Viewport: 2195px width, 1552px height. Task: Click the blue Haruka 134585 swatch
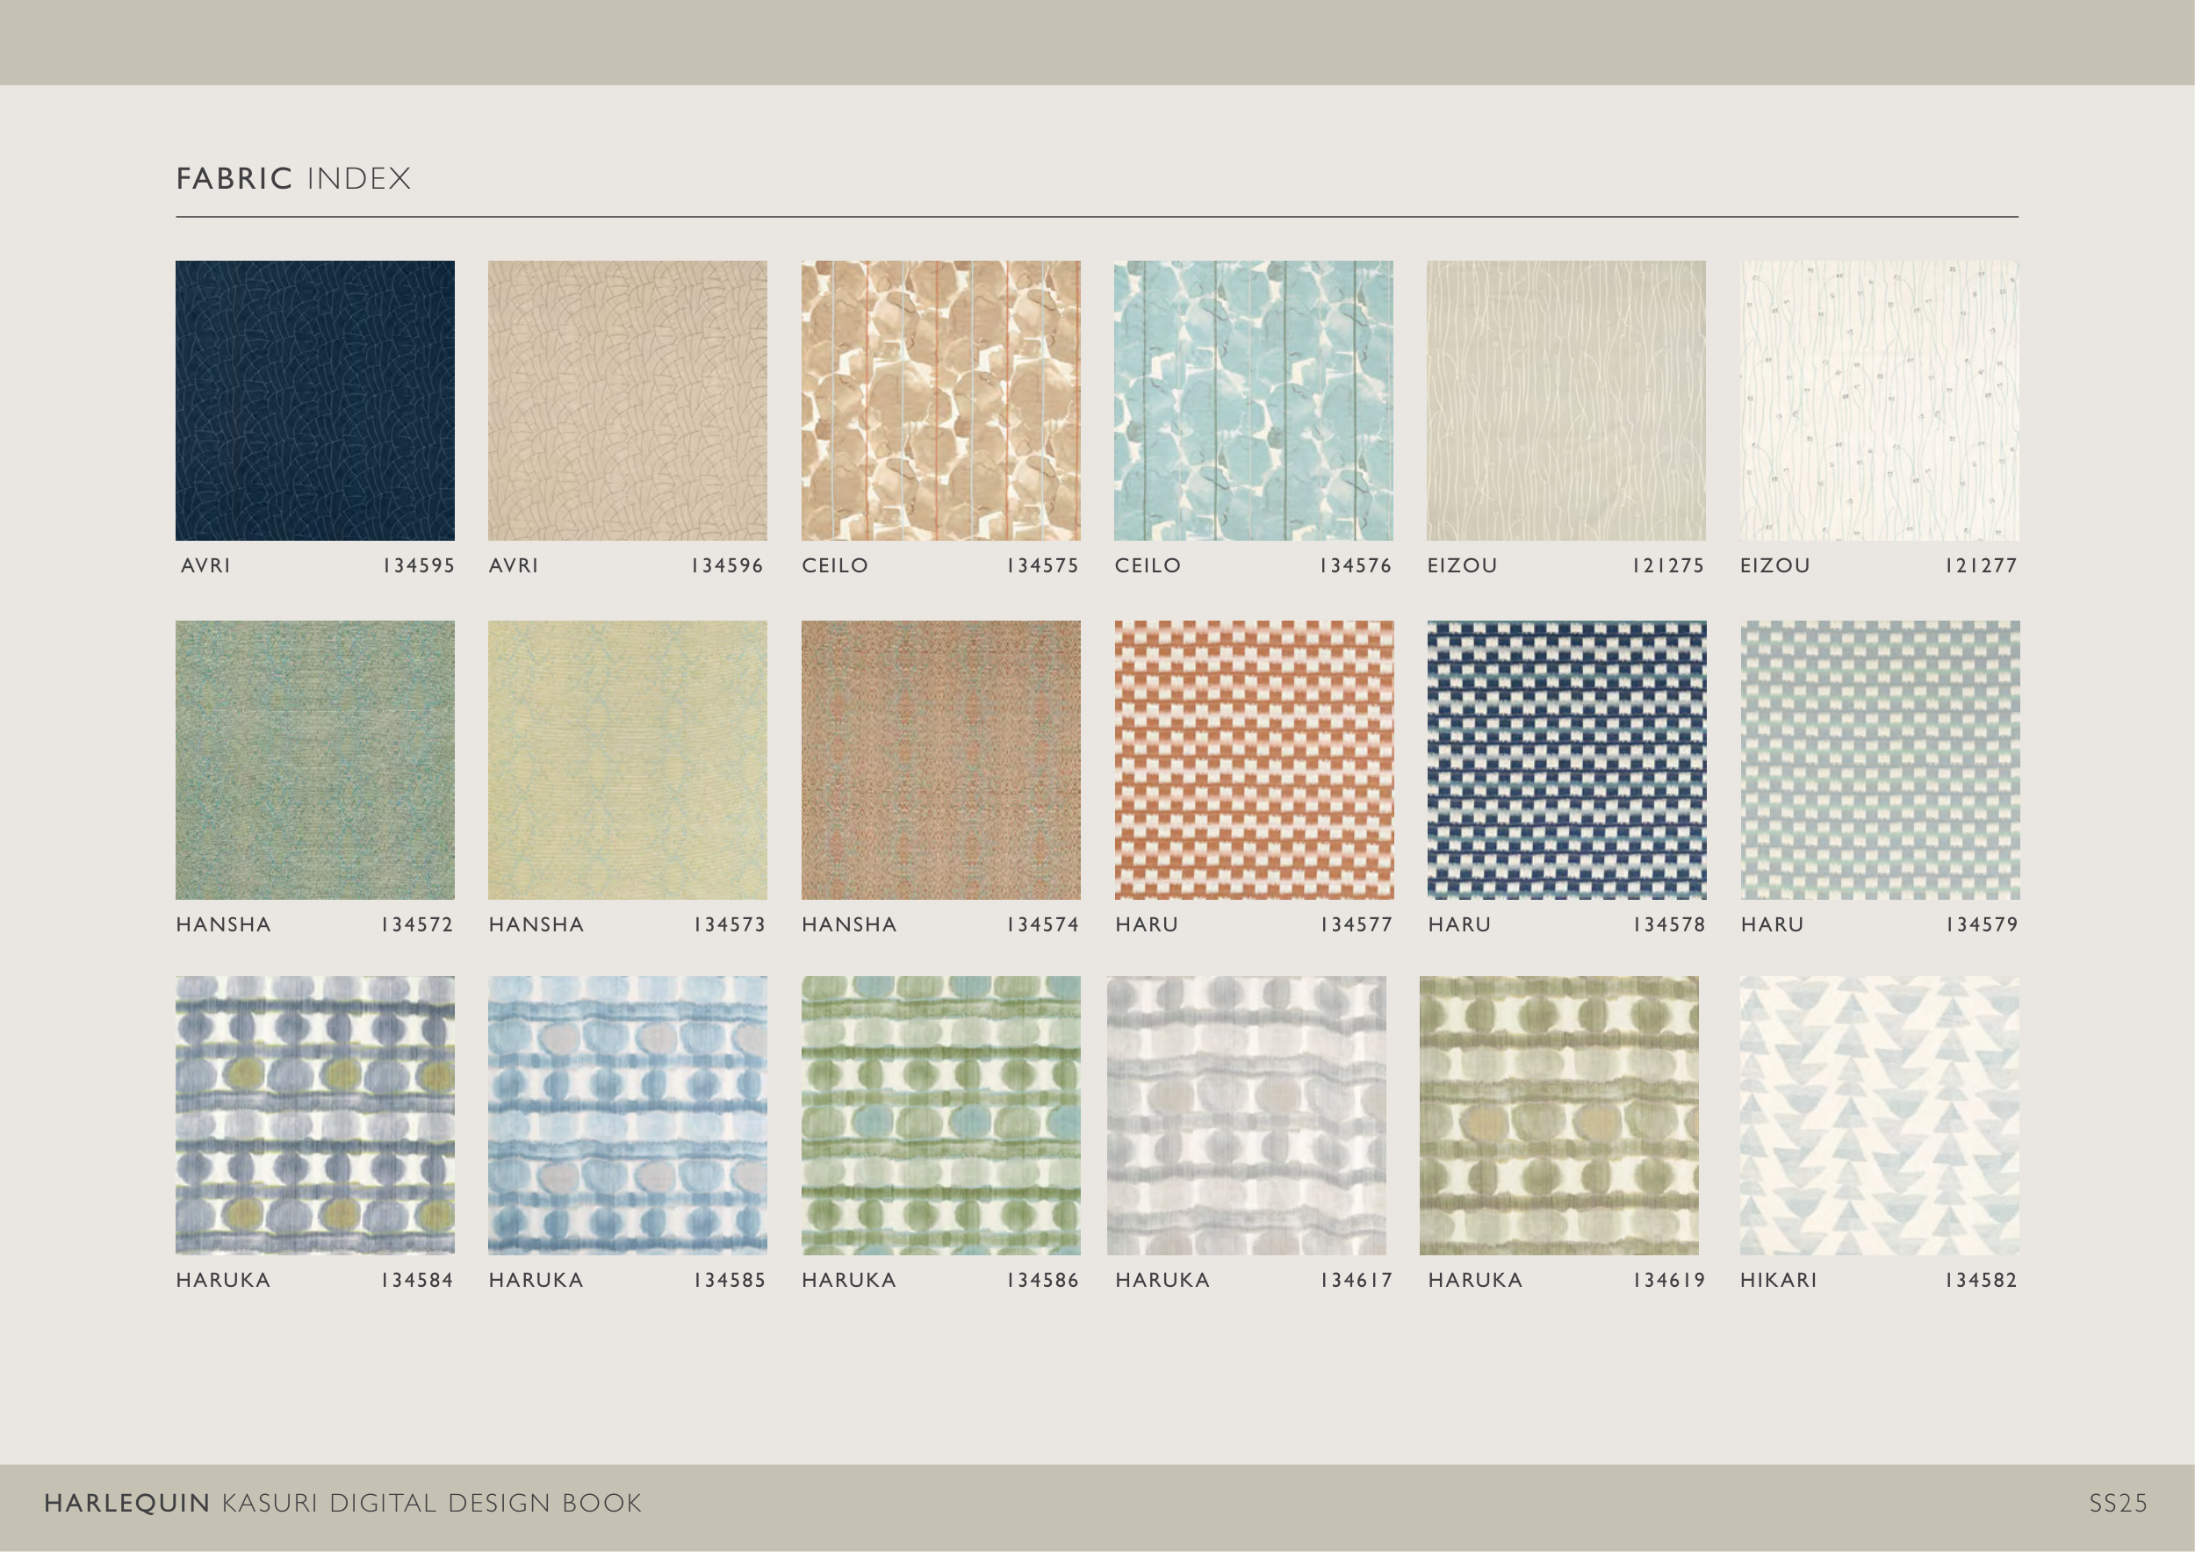(x=627, y=1115)
